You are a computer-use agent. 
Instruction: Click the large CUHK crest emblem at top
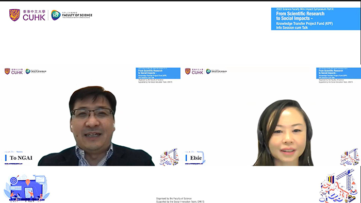(x=14, y=15)
